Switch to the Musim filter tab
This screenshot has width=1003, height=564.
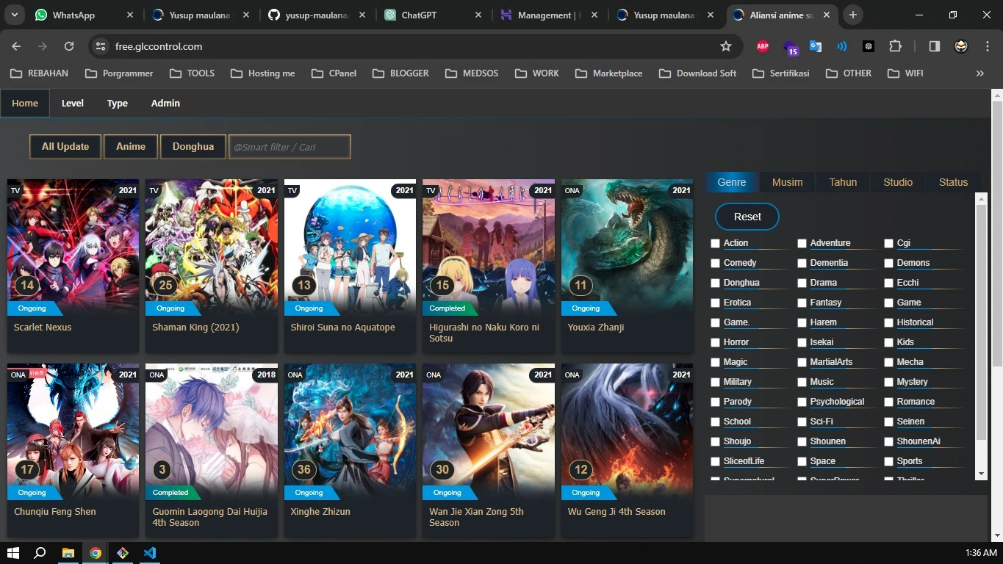pos(787,181)
